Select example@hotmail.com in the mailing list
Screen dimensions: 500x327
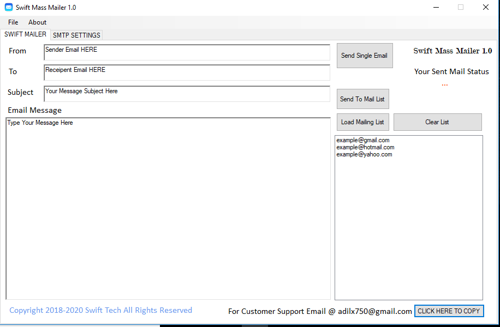point(365,147)
